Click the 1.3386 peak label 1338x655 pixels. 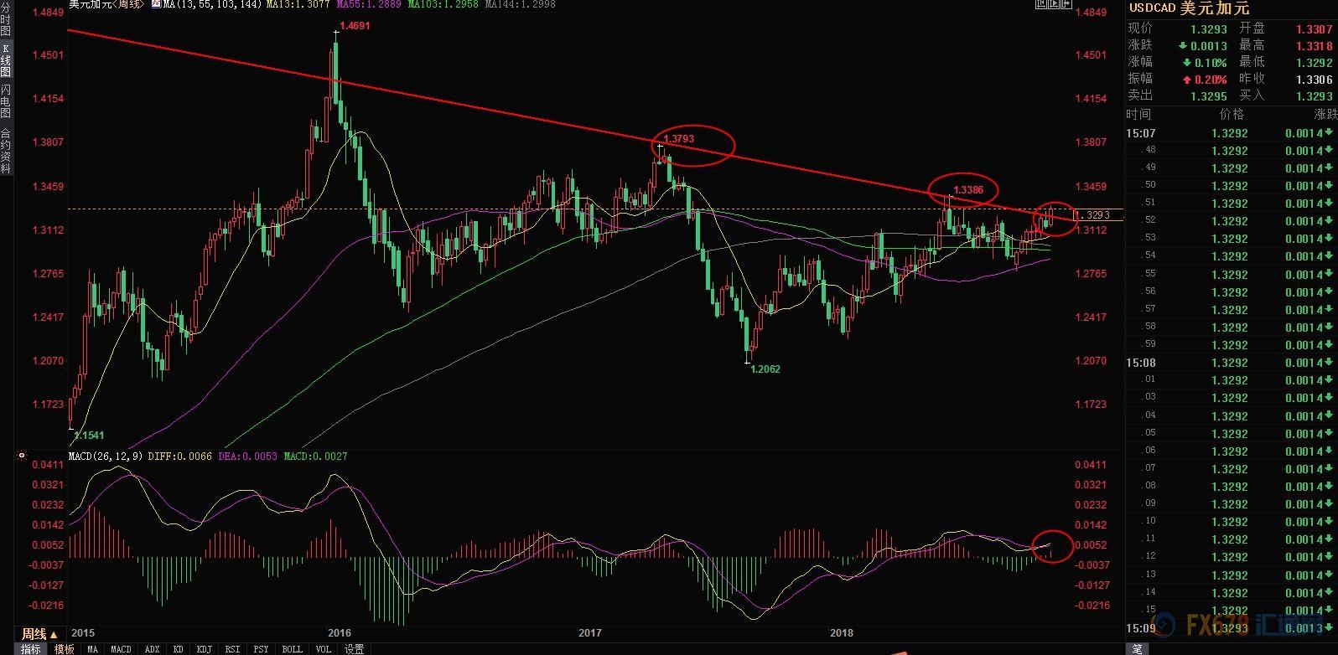[x=968, y=190]
